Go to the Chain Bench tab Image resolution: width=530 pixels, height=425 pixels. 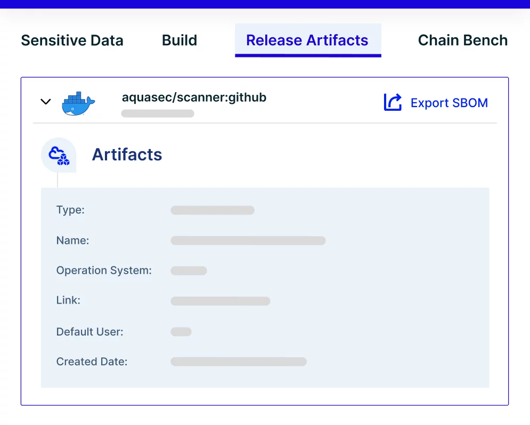462,40
